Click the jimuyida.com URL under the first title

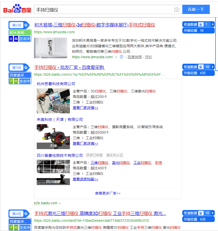tap(54, 32)
